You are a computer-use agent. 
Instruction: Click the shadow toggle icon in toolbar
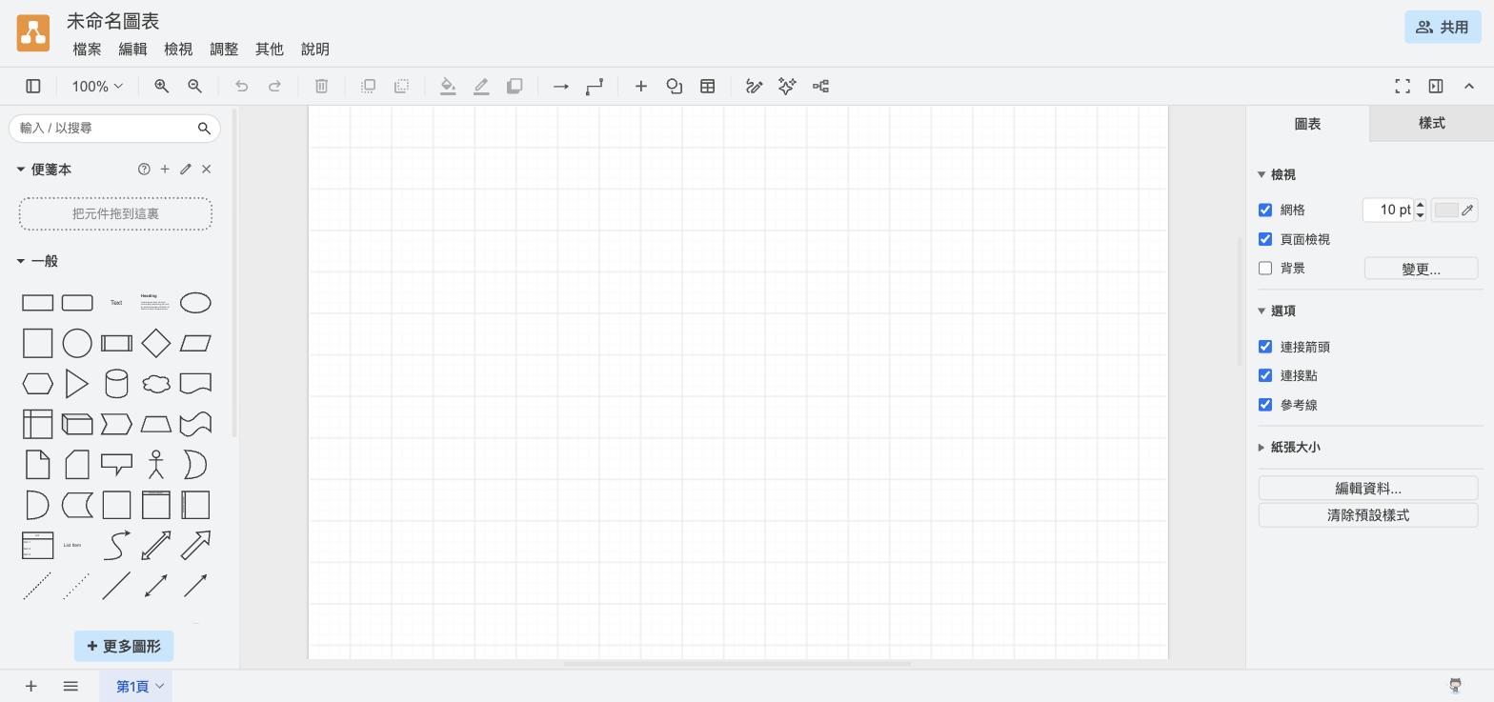click(x=515, y=87)
